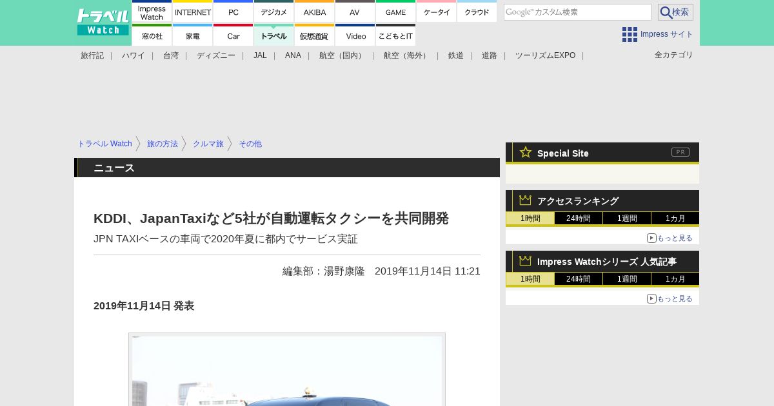
Task: Click the 検索 search button
Action: pos(675,12)
